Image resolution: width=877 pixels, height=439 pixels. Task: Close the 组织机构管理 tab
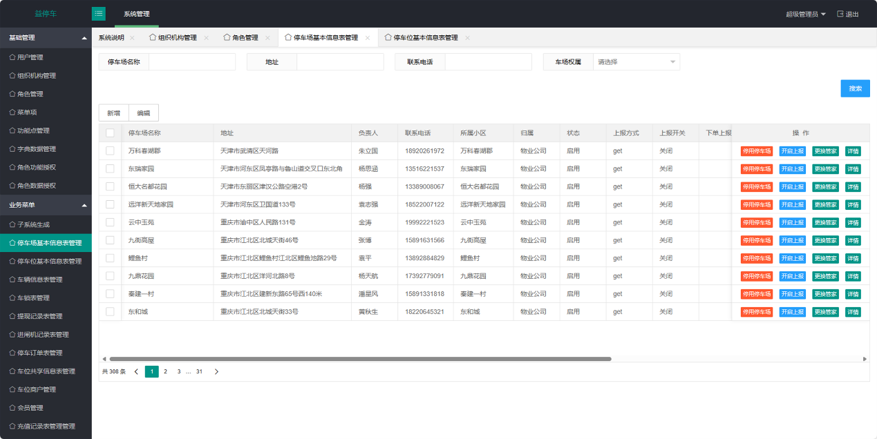[x=206, y=38]
